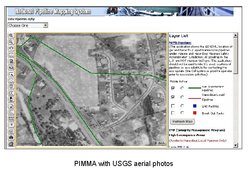Click the USGS logo on the map
The width and height of the screenshot is (248, 186).
(159, 143)
